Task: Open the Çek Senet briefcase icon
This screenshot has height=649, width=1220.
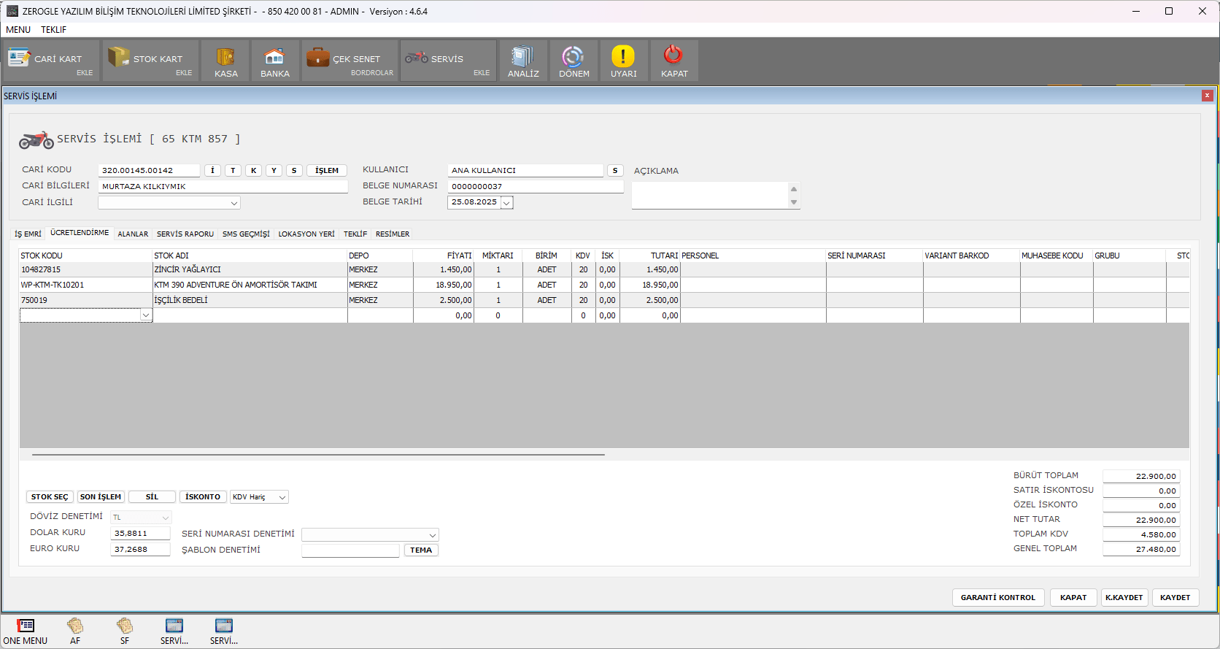Action: tap(317, 57)
